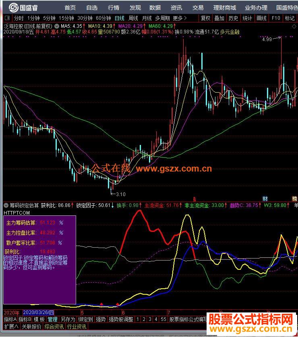The image size is (298, 337).
Task: Open the 交易 menu
Action: pyautogui.click(x=198, y=8)
